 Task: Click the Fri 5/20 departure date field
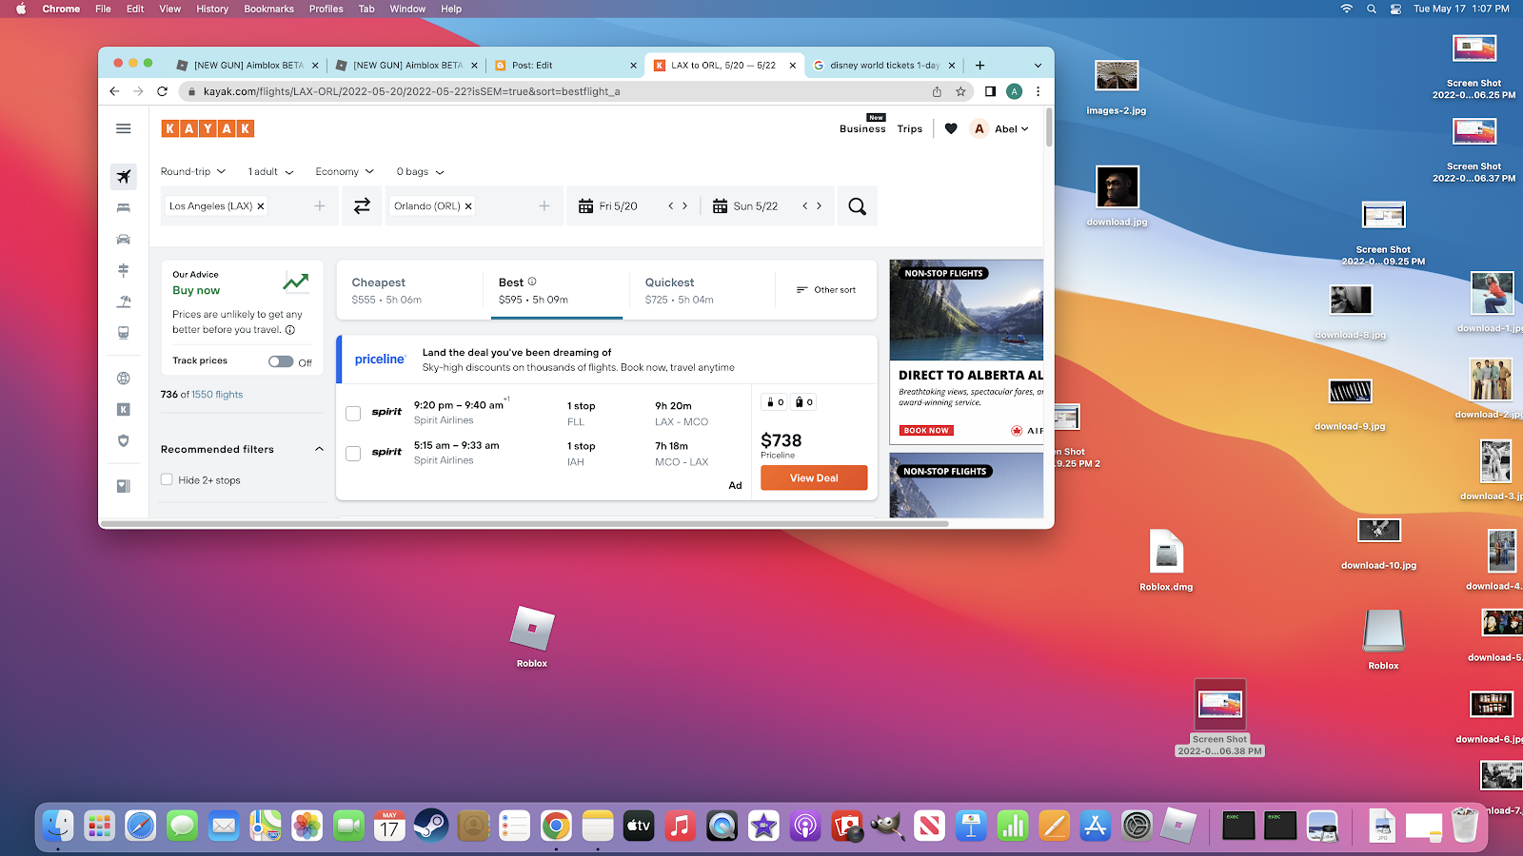(619, 206)
